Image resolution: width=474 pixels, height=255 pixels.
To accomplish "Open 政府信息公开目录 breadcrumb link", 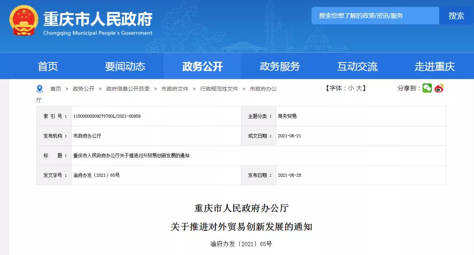I will (127, 87).
